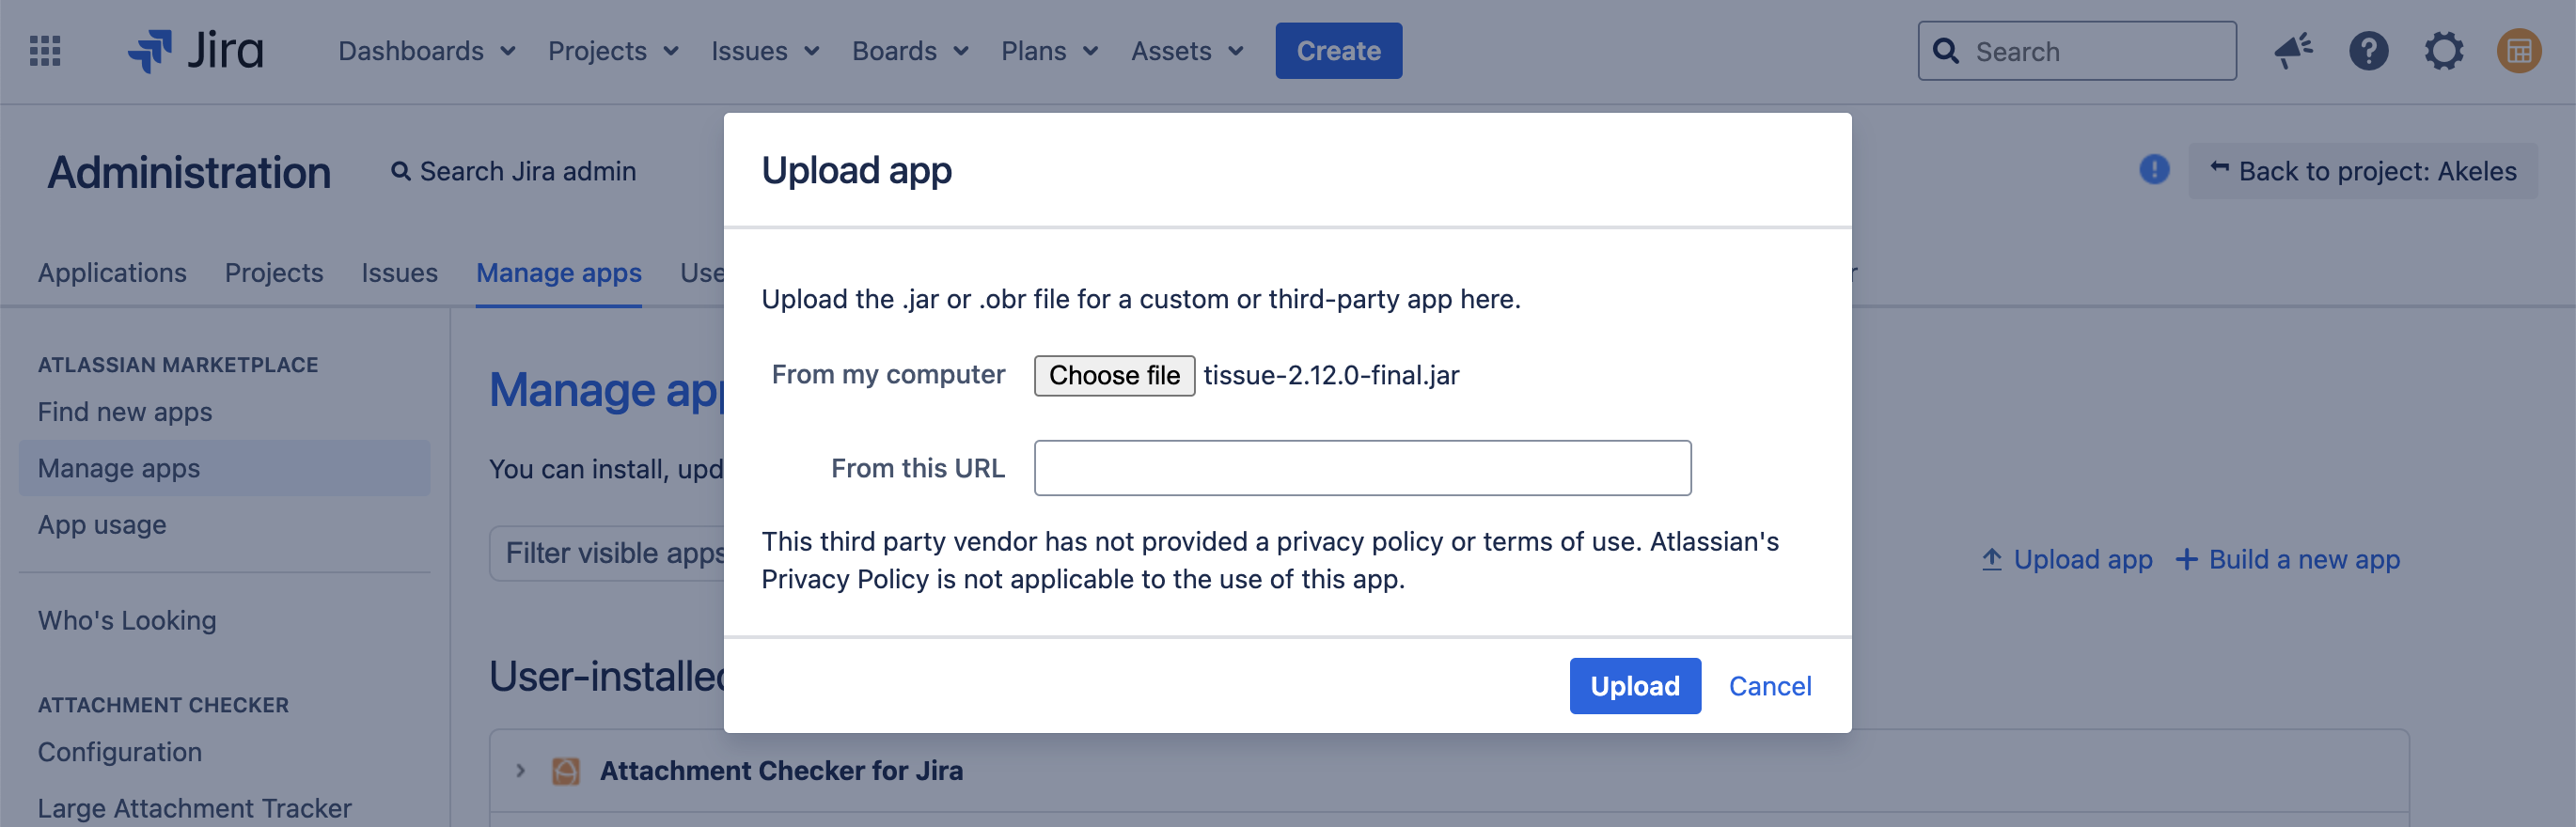This screenshot has width=2576, height=827.
Task: Open the settings gear icon
Action: [x=2443, y=51]
